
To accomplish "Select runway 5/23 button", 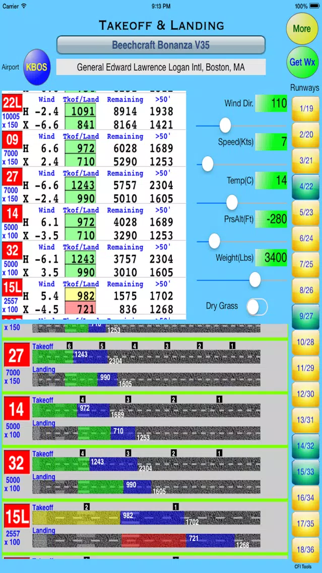I will 306,212.
